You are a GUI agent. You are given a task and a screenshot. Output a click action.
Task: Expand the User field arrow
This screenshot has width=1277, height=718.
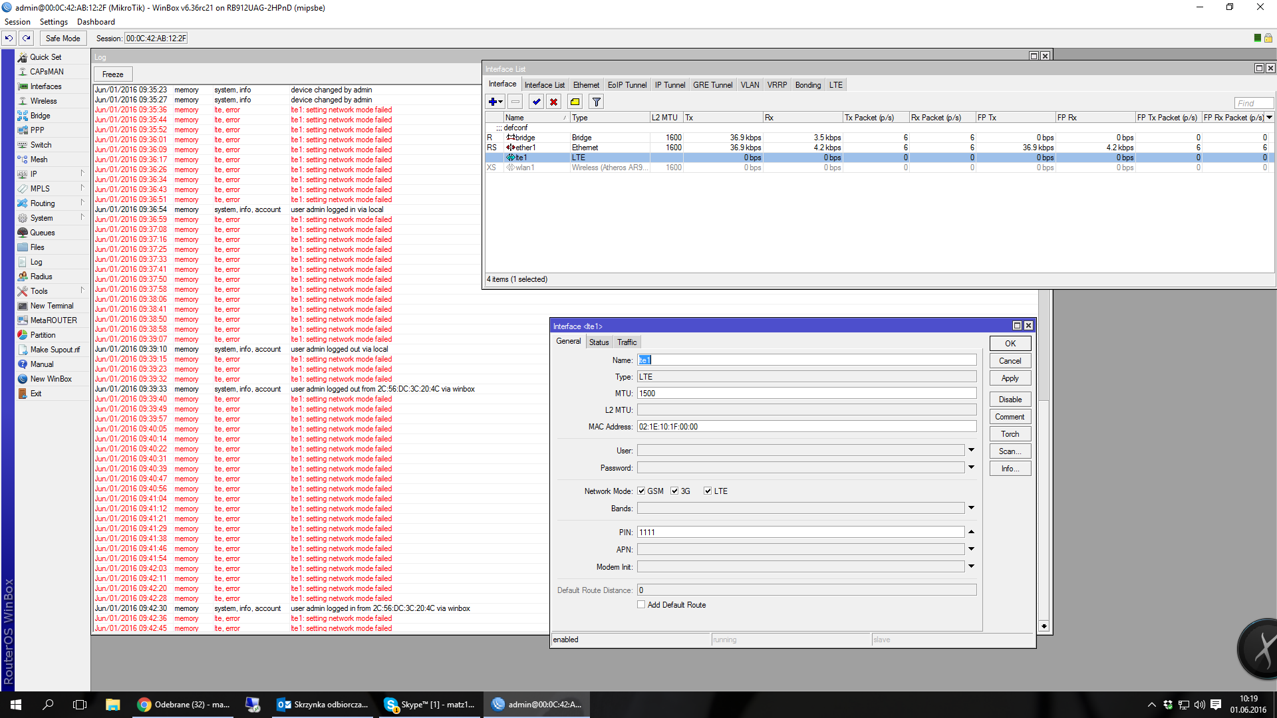971,451
